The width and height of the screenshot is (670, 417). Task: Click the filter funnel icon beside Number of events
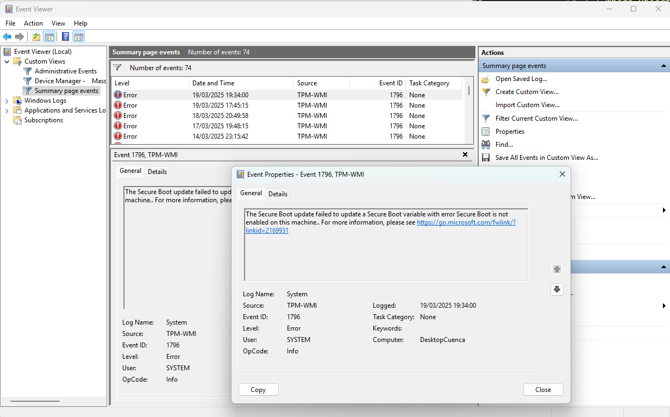pos(117,67)
